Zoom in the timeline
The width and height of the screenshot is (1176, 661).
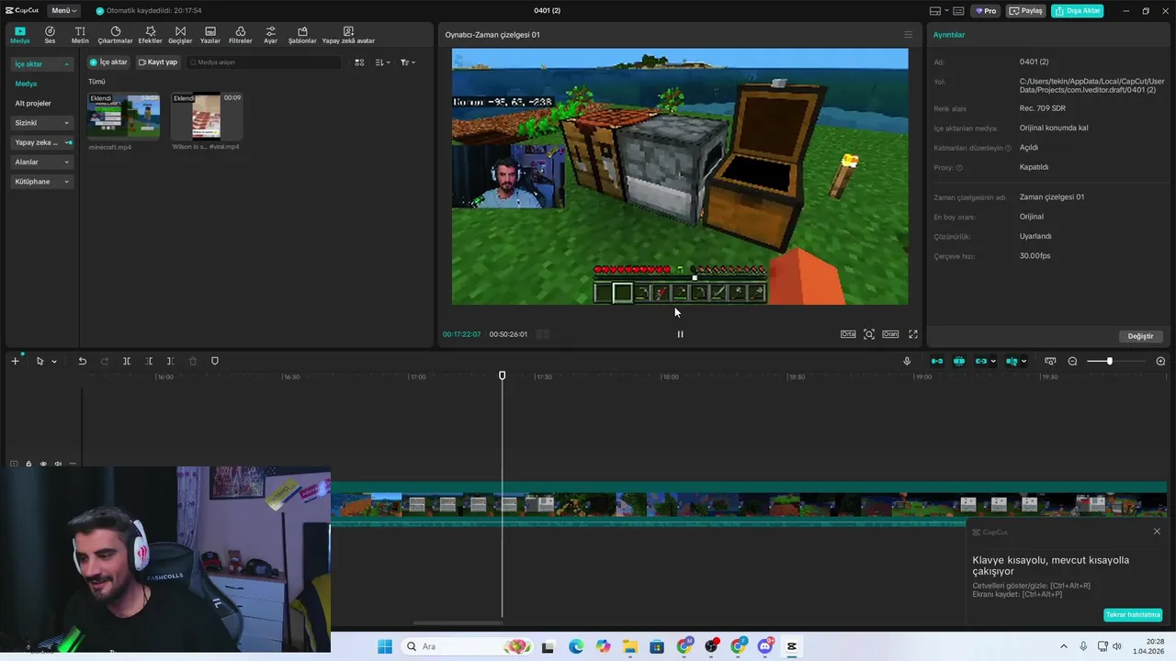point(1160,361)
